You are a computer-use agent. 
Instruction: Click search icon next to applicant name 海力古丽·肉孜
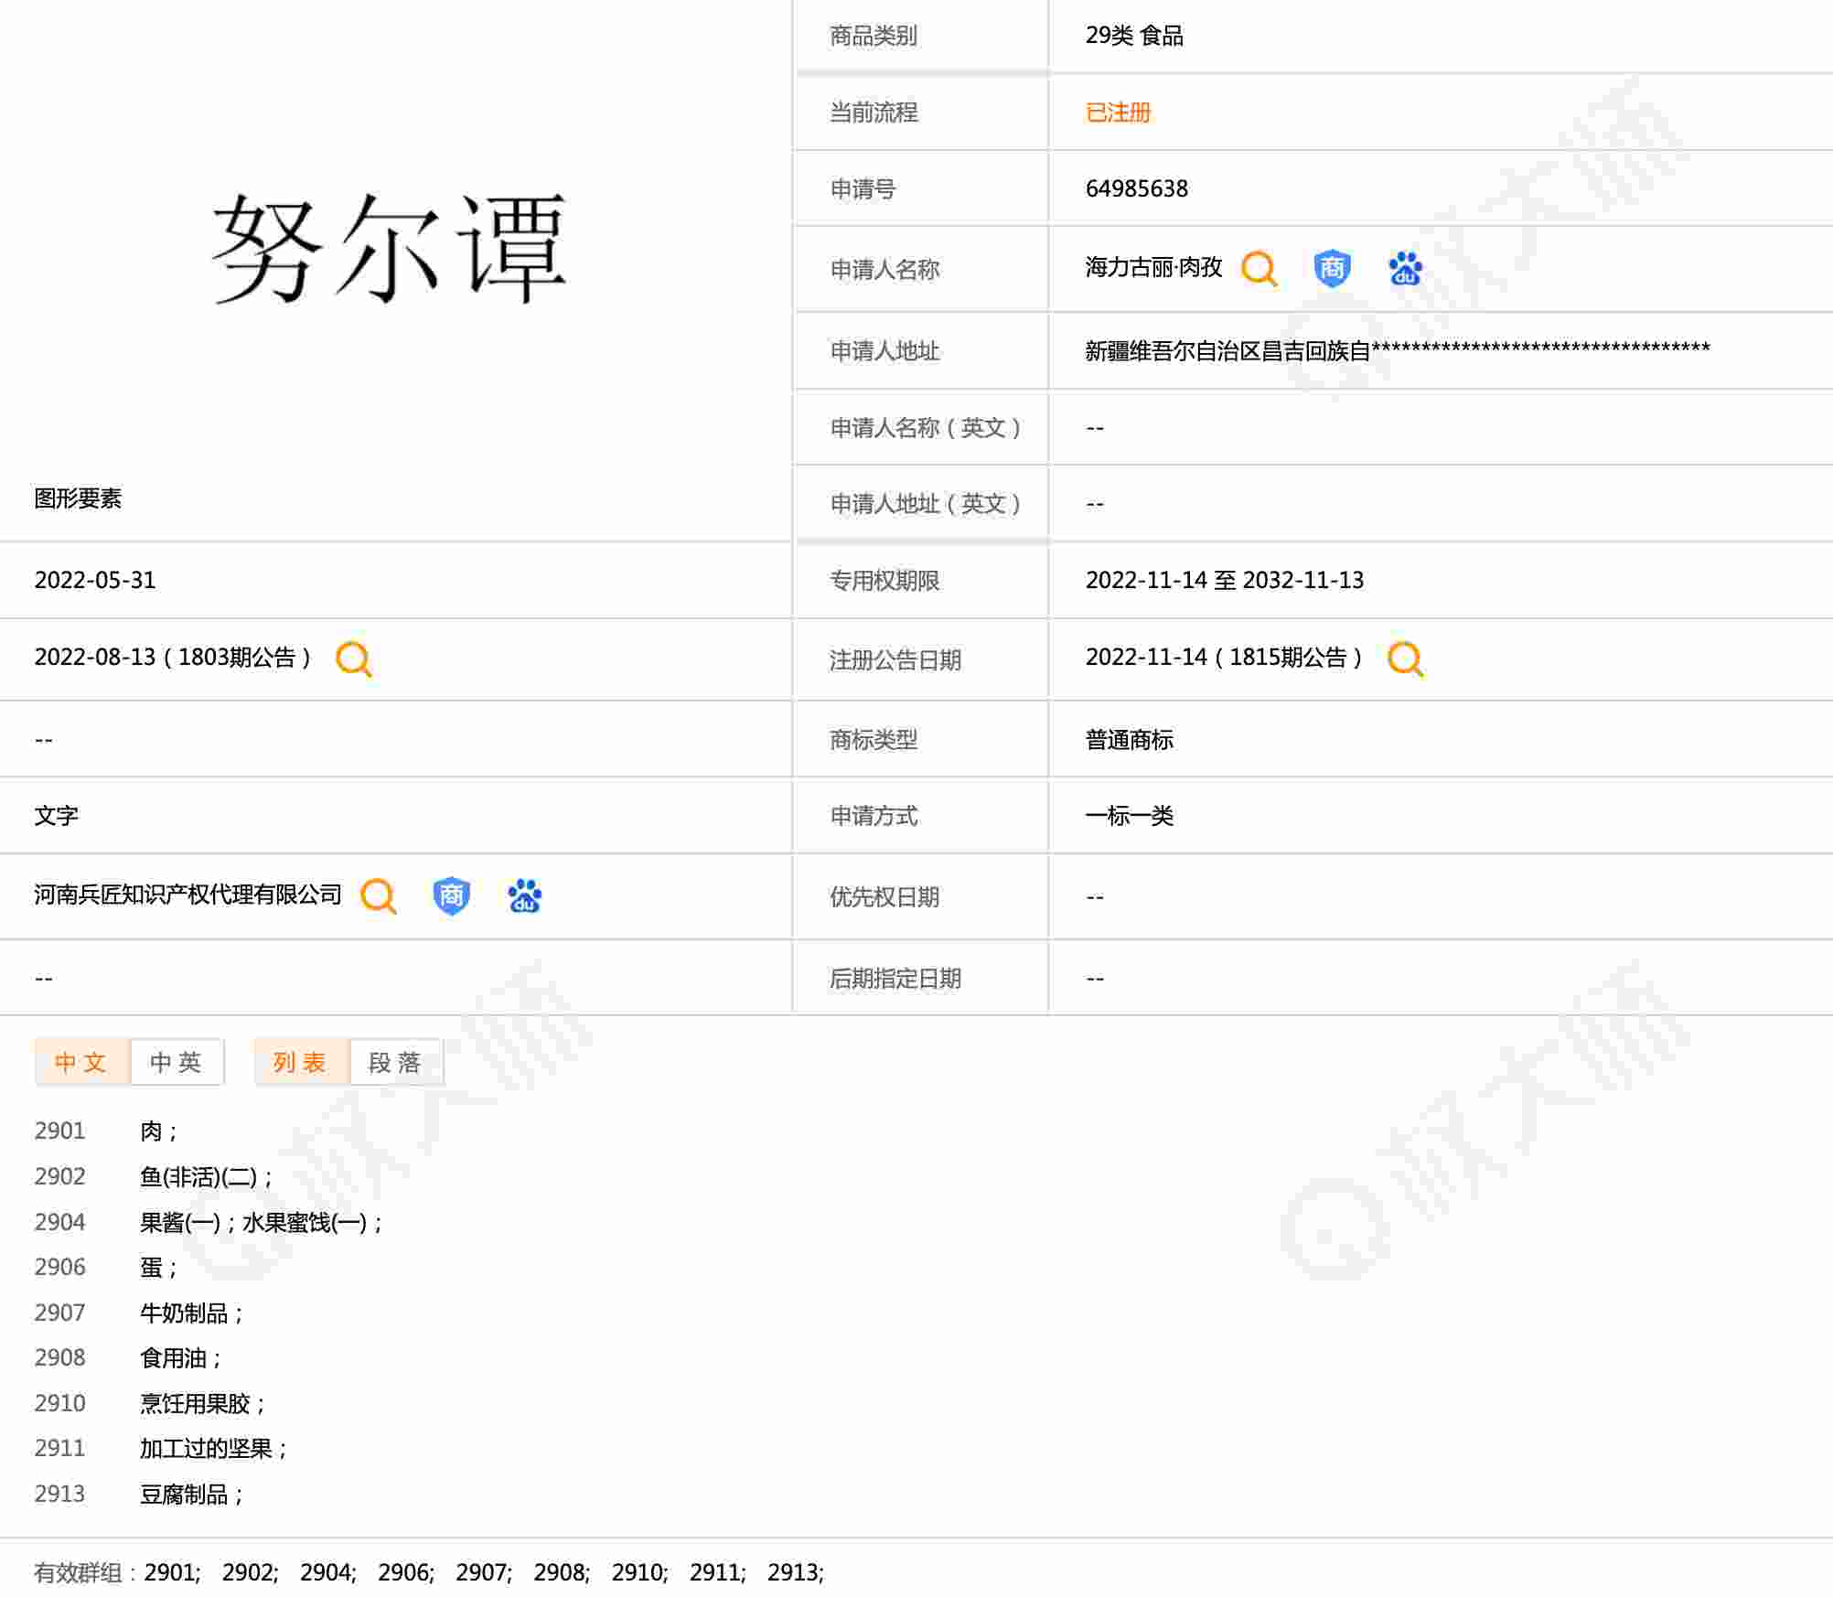click(x=1259, y=269)
